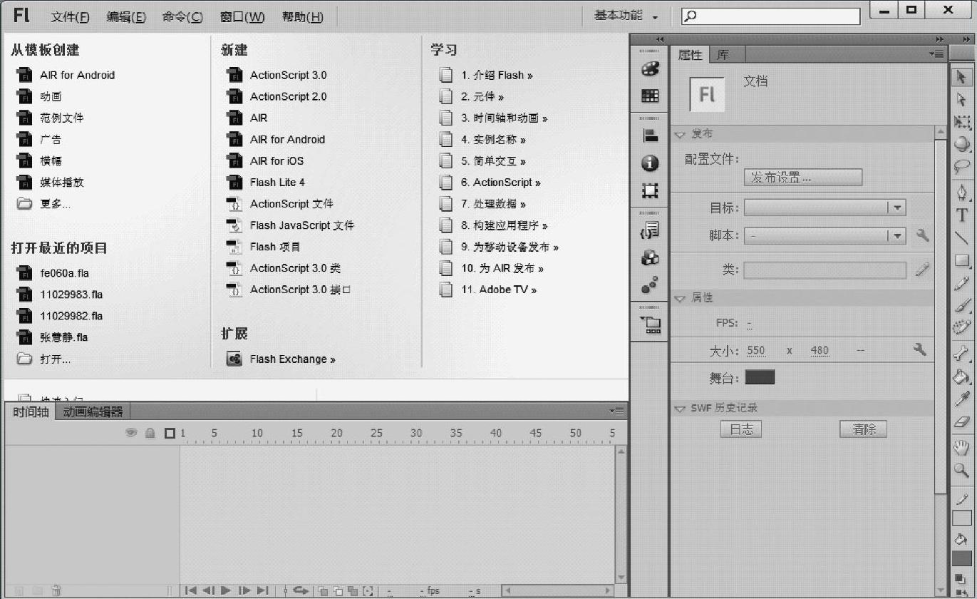Collapse the 发布 section
The width and height of the screenshot is (977, 599).
tap(680, 134)
